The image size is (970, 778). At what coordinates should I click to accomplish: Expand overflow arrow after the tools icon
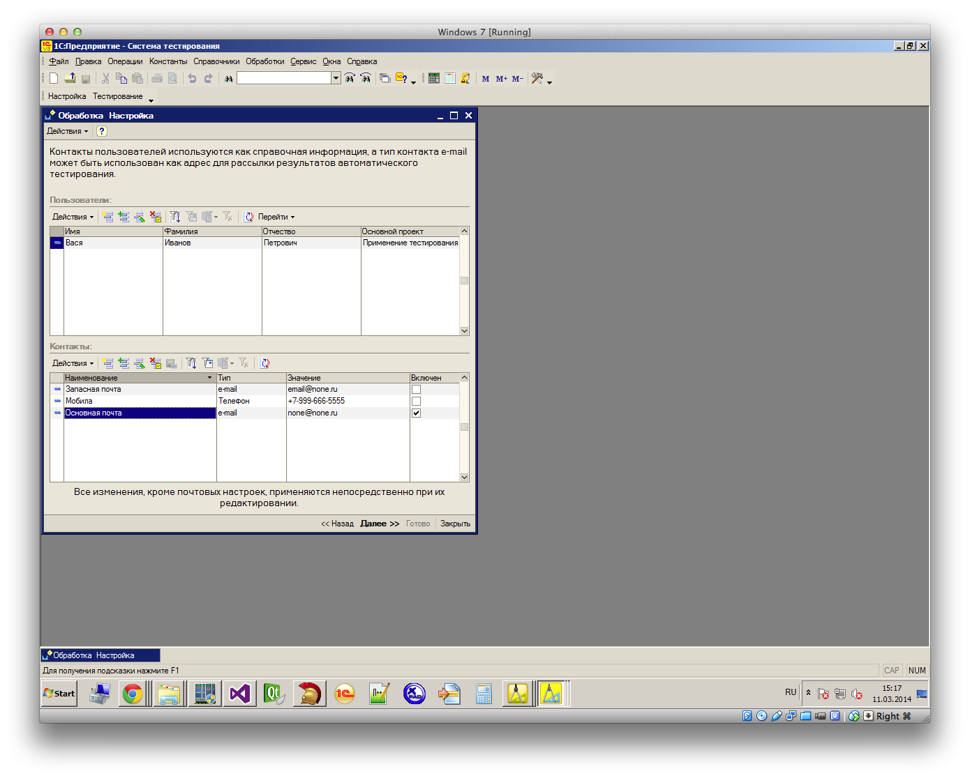(x=550, y=82)
